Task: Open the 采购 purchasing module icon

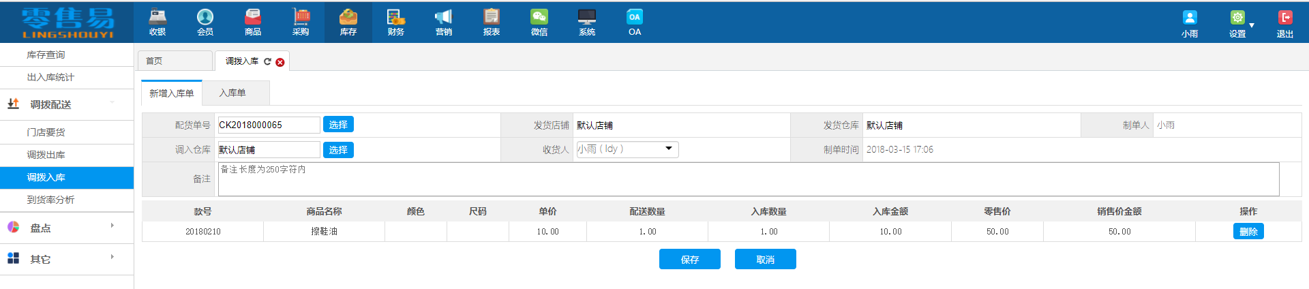Action: [301, 22]
